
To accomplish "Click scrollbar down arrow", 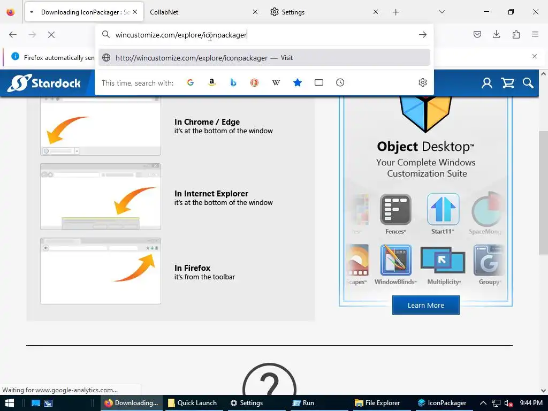I will click(x=543, y=391).
